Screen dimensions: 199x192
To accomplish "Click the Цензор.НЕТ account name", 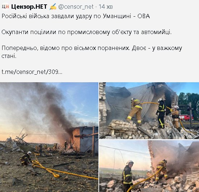I will pyautogui.click(x=29, y=7).
